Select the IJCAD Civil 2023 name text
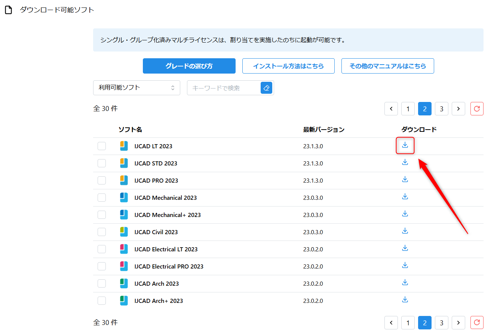 tap(156, 232)
